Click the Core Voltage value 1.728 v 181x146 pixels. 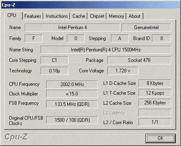coord(123,71)
